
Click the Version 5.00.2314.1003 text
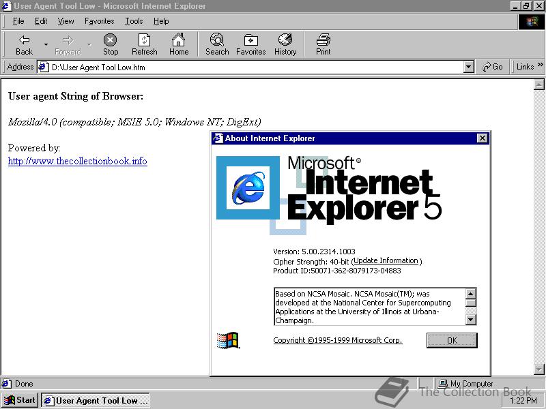314,252
